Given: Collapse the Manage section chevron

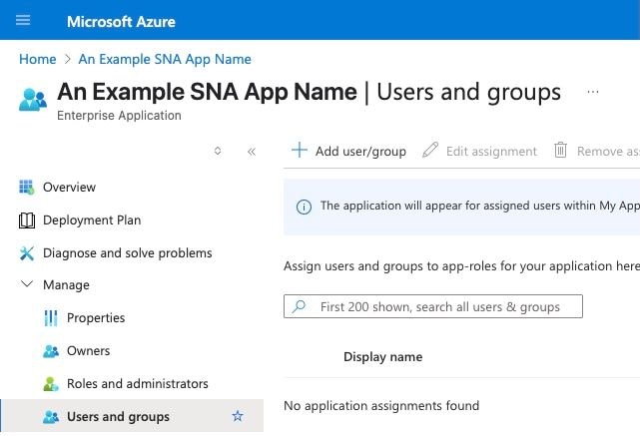Looking at the screenshot, I should coord(27,284).
